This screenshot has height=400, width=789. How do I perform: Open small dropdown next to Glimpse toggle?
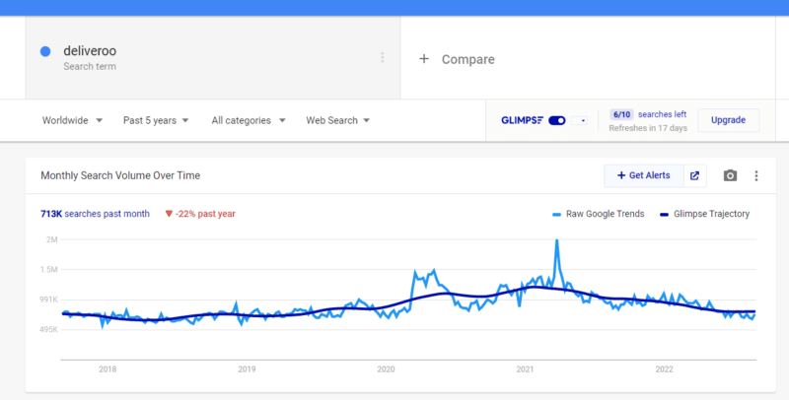click(580, 120)
